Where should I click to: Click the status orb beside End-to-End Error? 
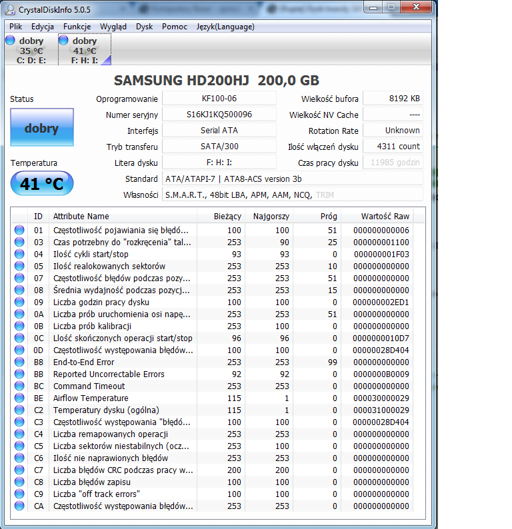(19, 362)
